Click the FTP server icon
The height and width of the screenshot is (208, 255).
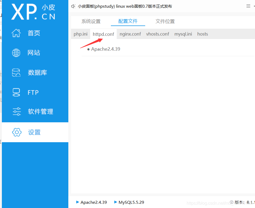(x=16, y=92)
